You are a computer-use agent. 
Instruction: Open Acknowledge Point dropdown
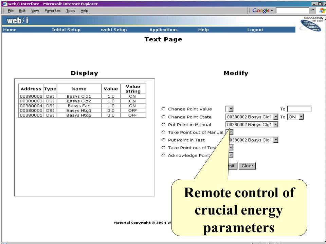[231, 155]
